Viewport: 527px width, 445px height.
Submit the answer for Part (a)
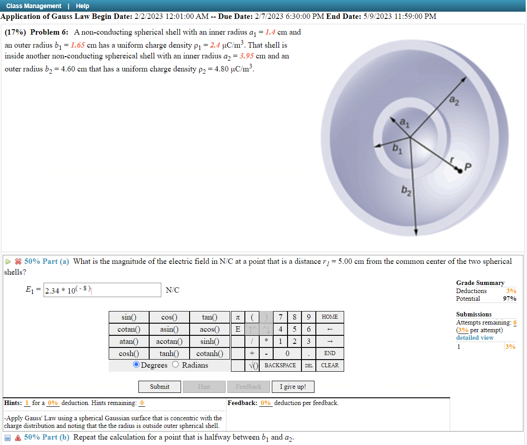(159, 387)
